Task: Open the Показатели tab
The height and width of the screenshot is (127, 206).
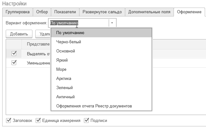Action: 65,12
